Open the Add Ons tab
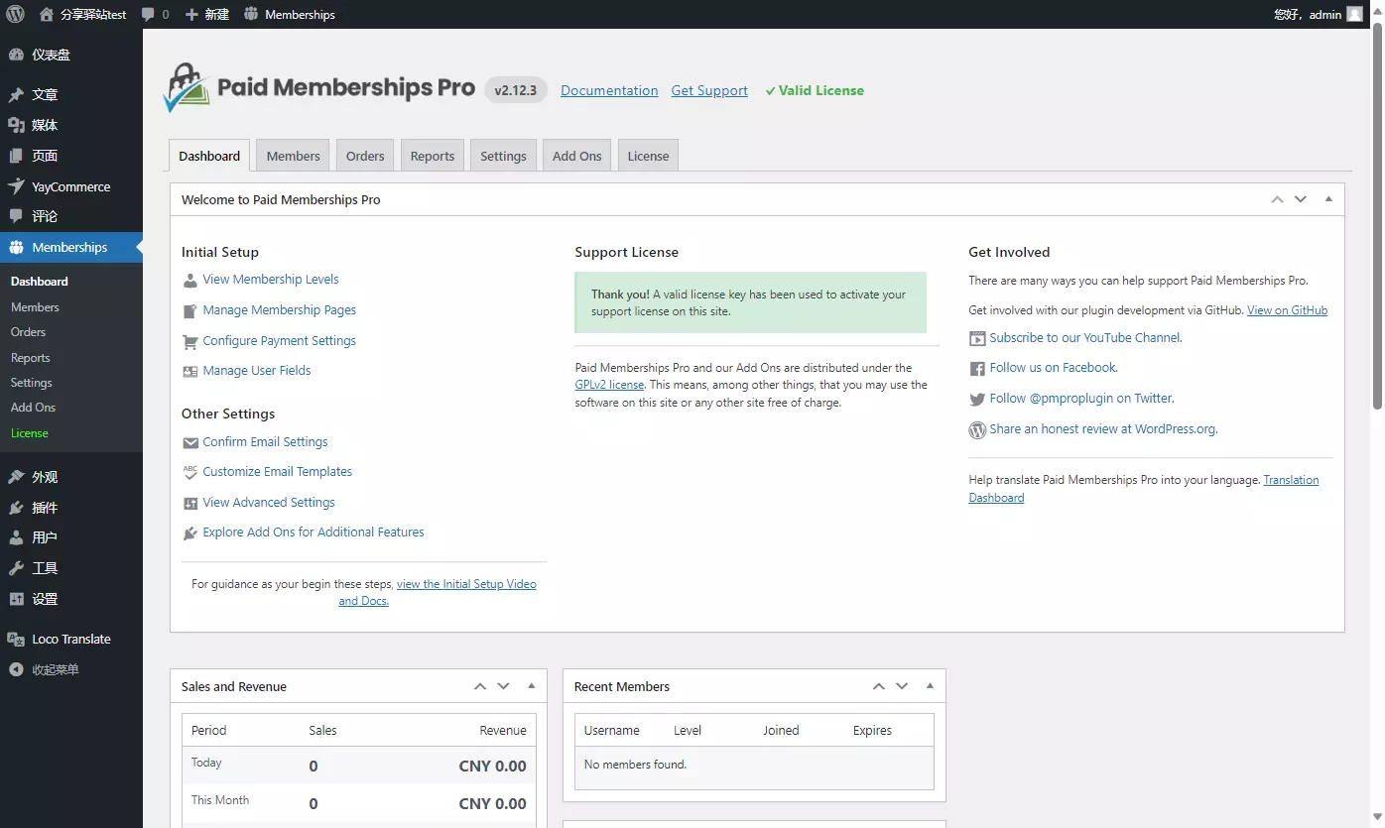The width and height of the screenshot is (1385, 828). point(577,156)
